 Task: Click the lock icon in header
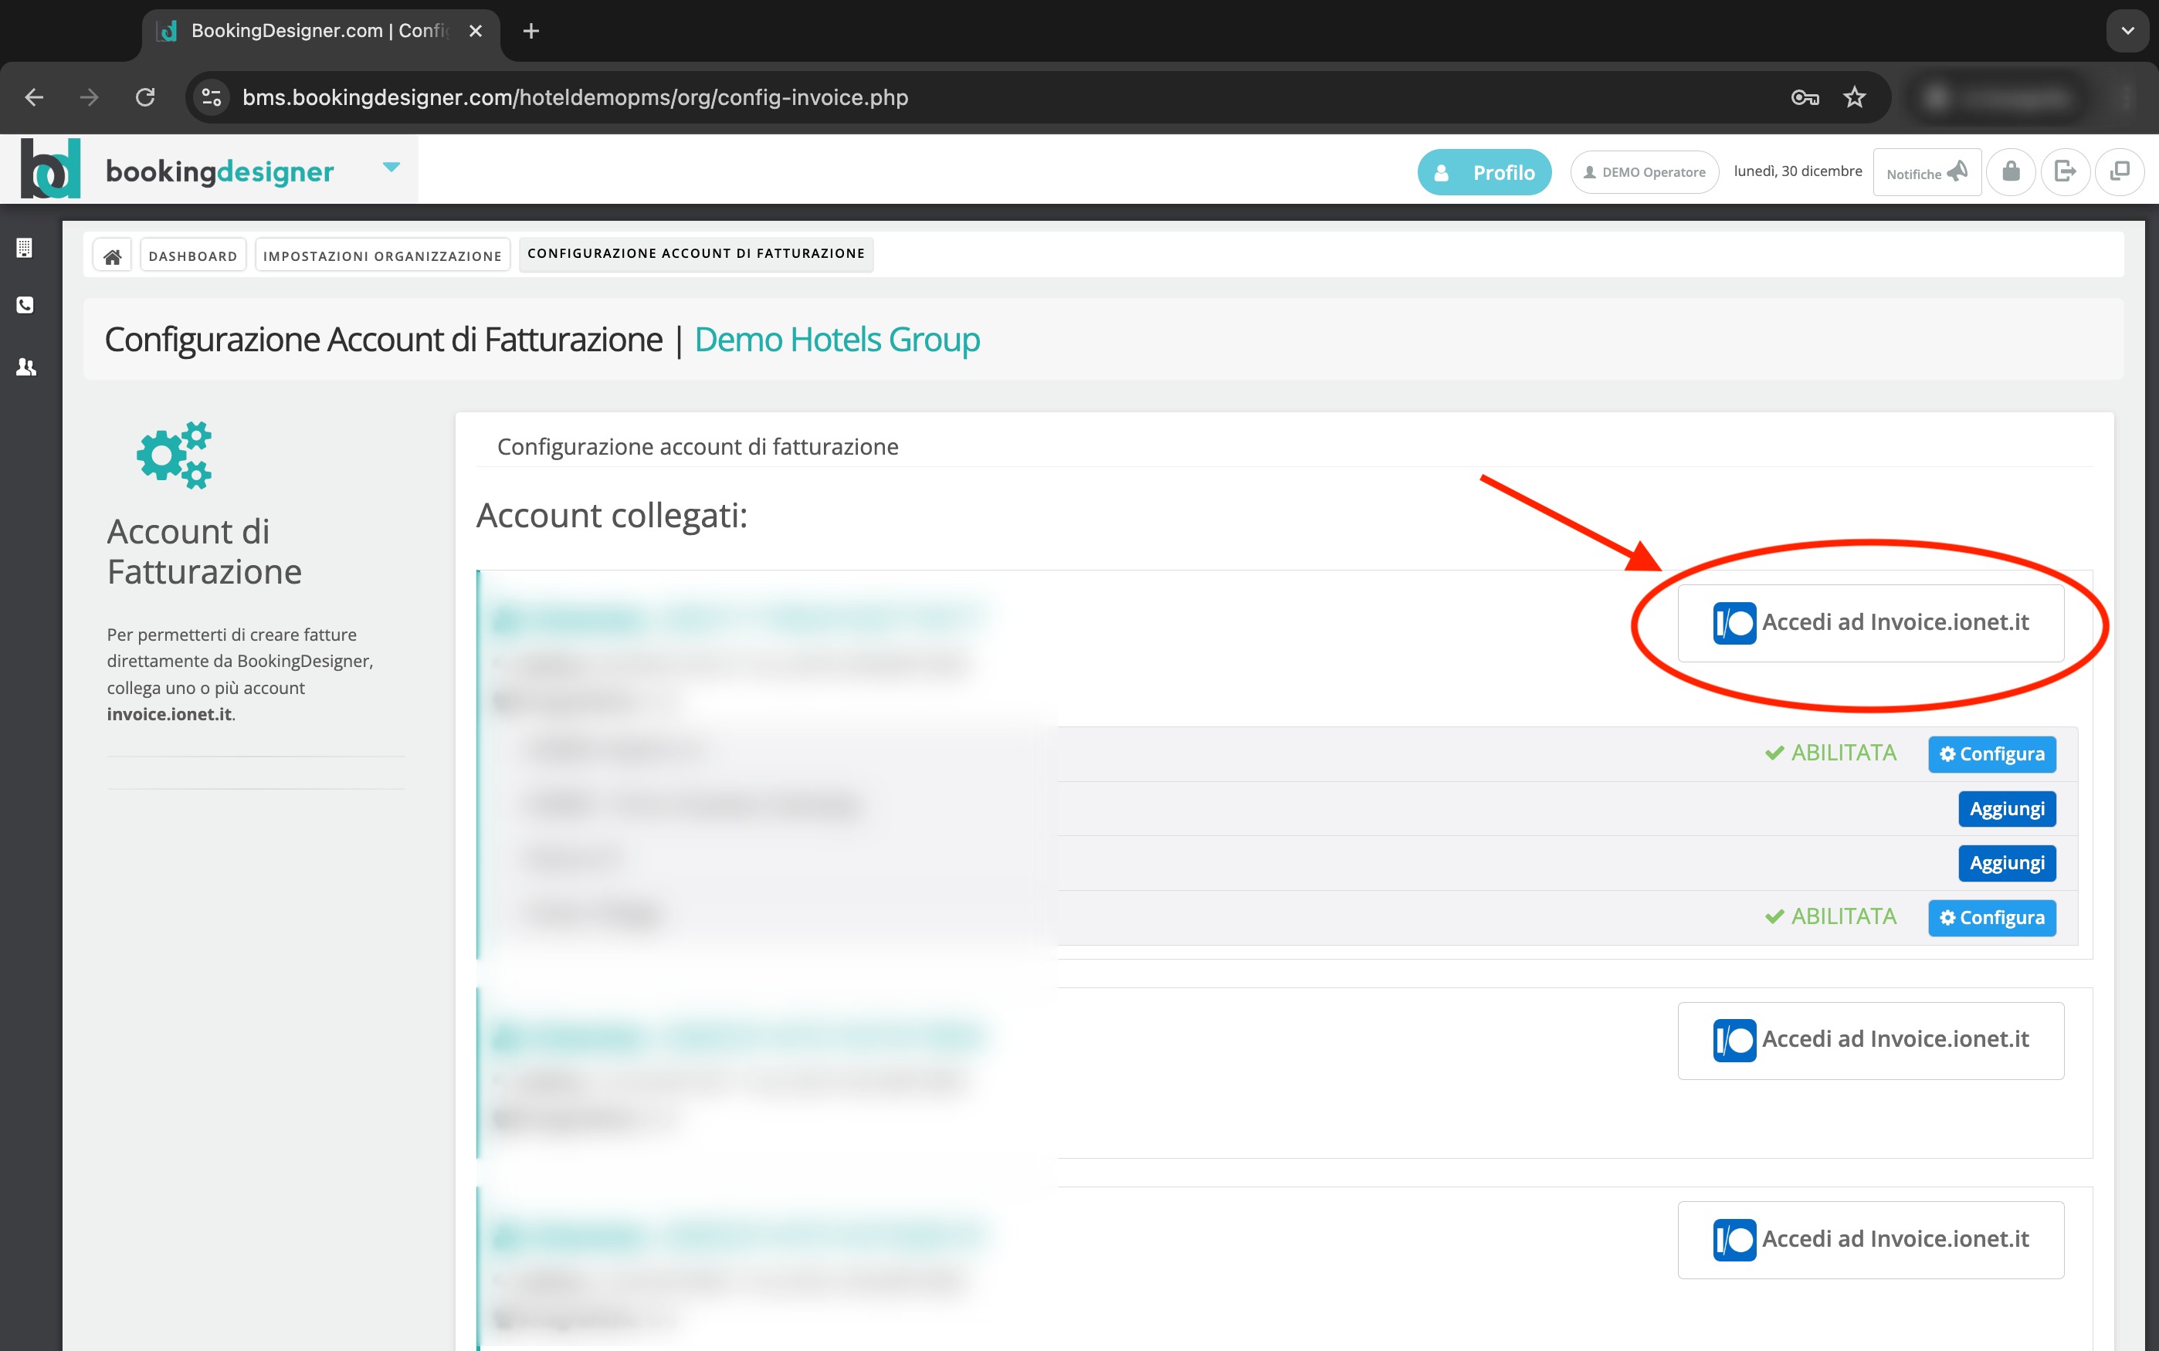click(2011, 171)
